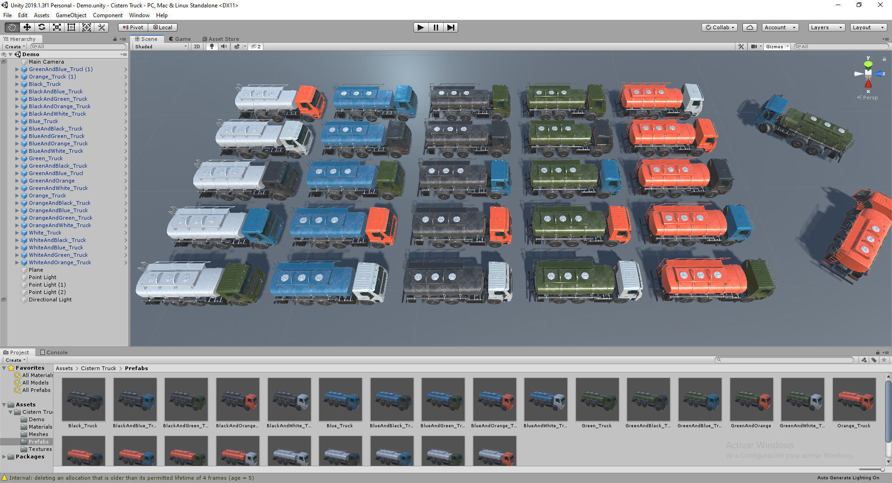Select All Prefabs favorite
The height and width of the screenshot is (483, 892).
pos(36,390)
